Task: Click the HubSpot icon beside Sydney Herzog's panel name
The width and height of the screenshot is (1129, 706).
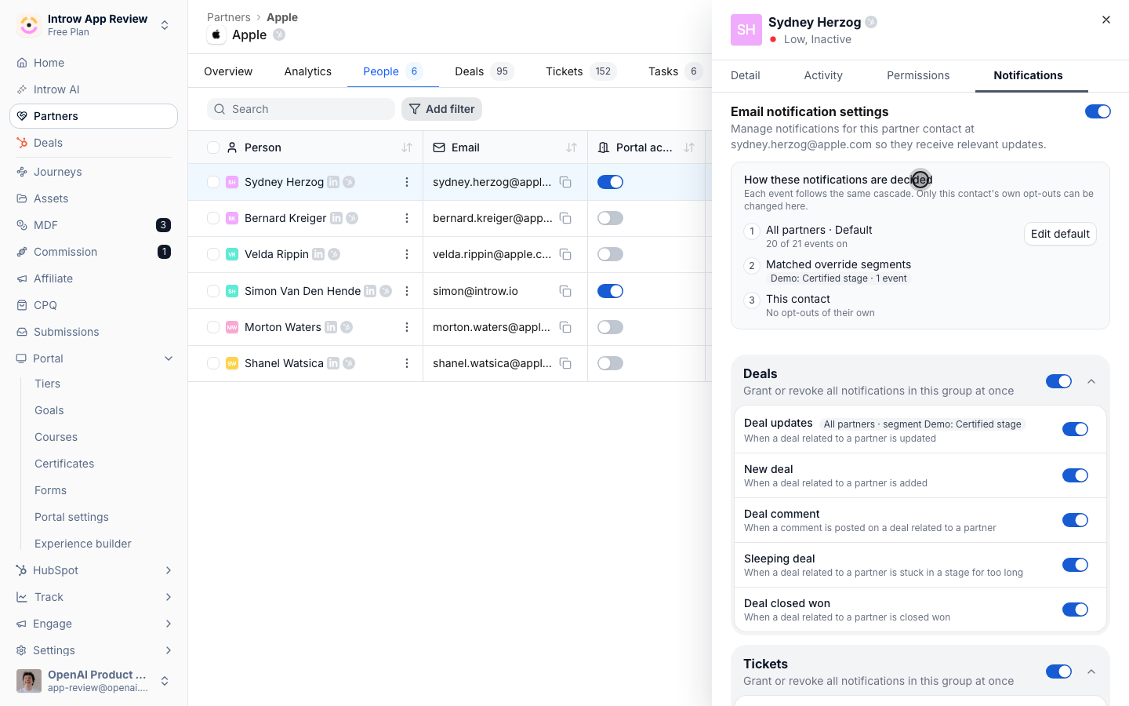Action: click(871, 22)
